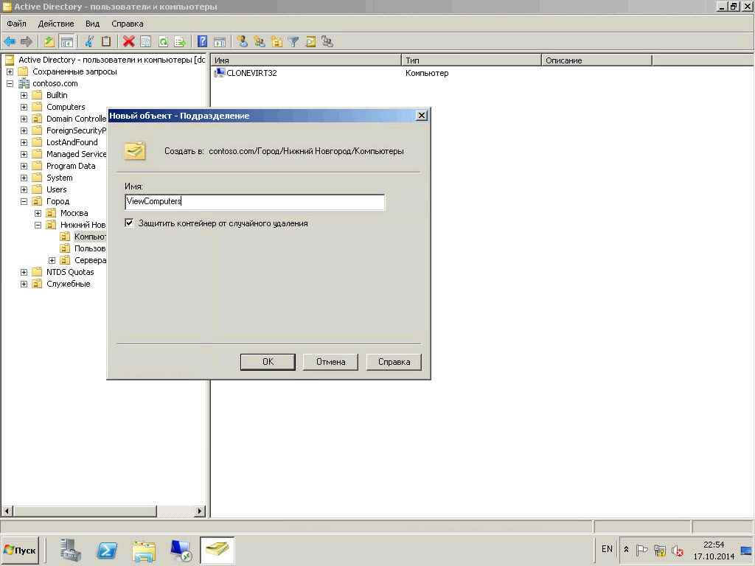Click the tree pane scroll left arrow
This screenshot has height=566, width=755.
[x=7, y=511]
